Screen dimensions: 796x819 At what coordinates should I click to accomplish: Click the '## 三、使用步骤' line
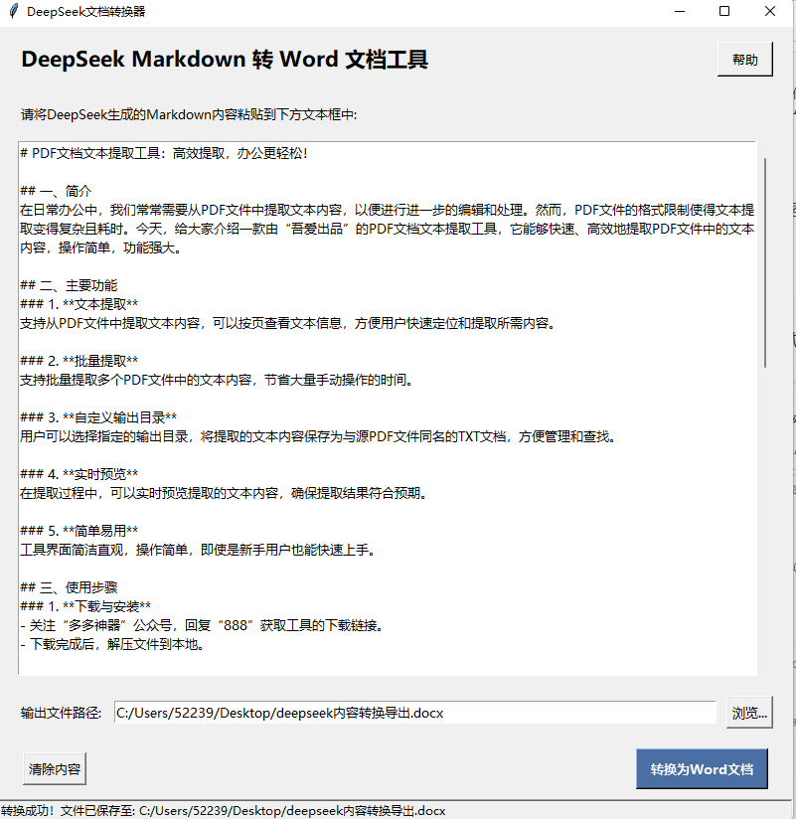tap(69, 587)
